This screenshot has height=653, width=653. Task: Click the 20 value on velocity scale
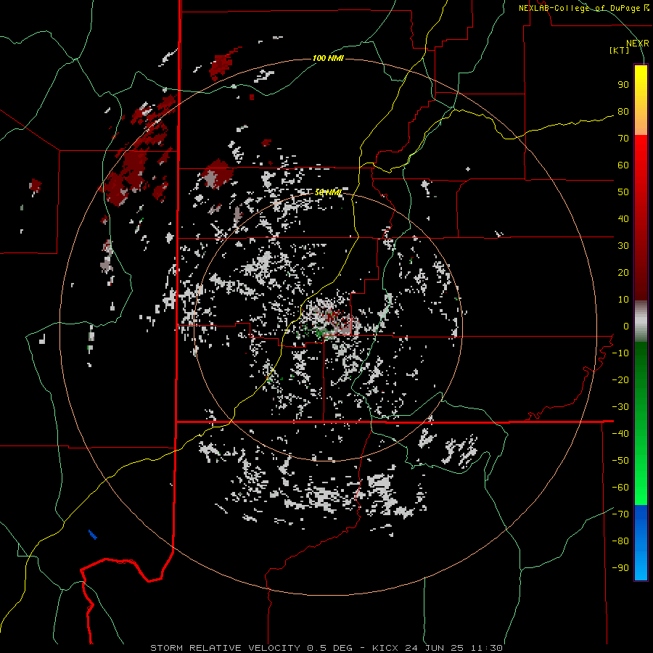(x=623, y=273)
